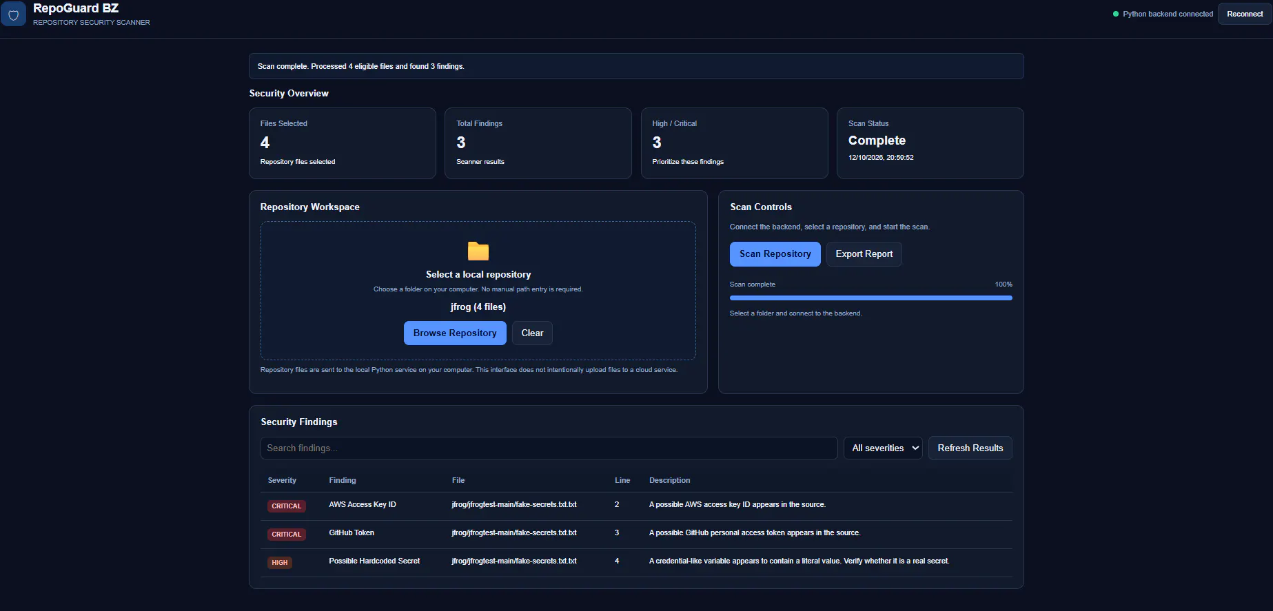Start scan with Scan Repository button
Viewport: 1273px width, 611px height.
pyautogui.click(x=775, y=254)
